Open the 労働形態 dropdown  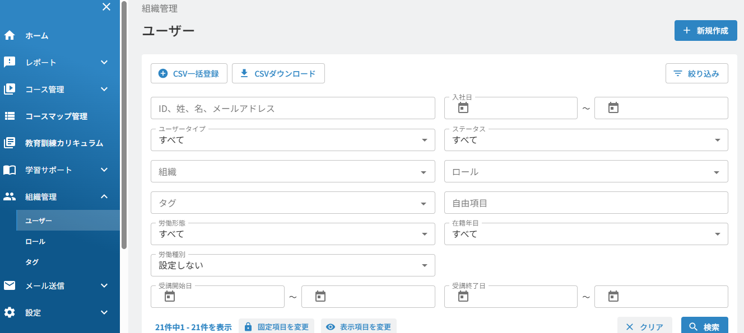(x=293, y=234)
